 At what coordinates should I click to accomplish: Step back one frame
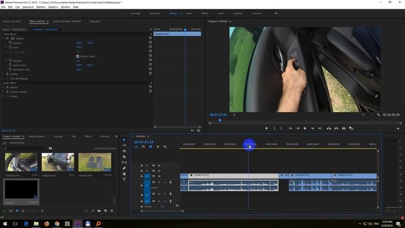(x=298, y=129)
